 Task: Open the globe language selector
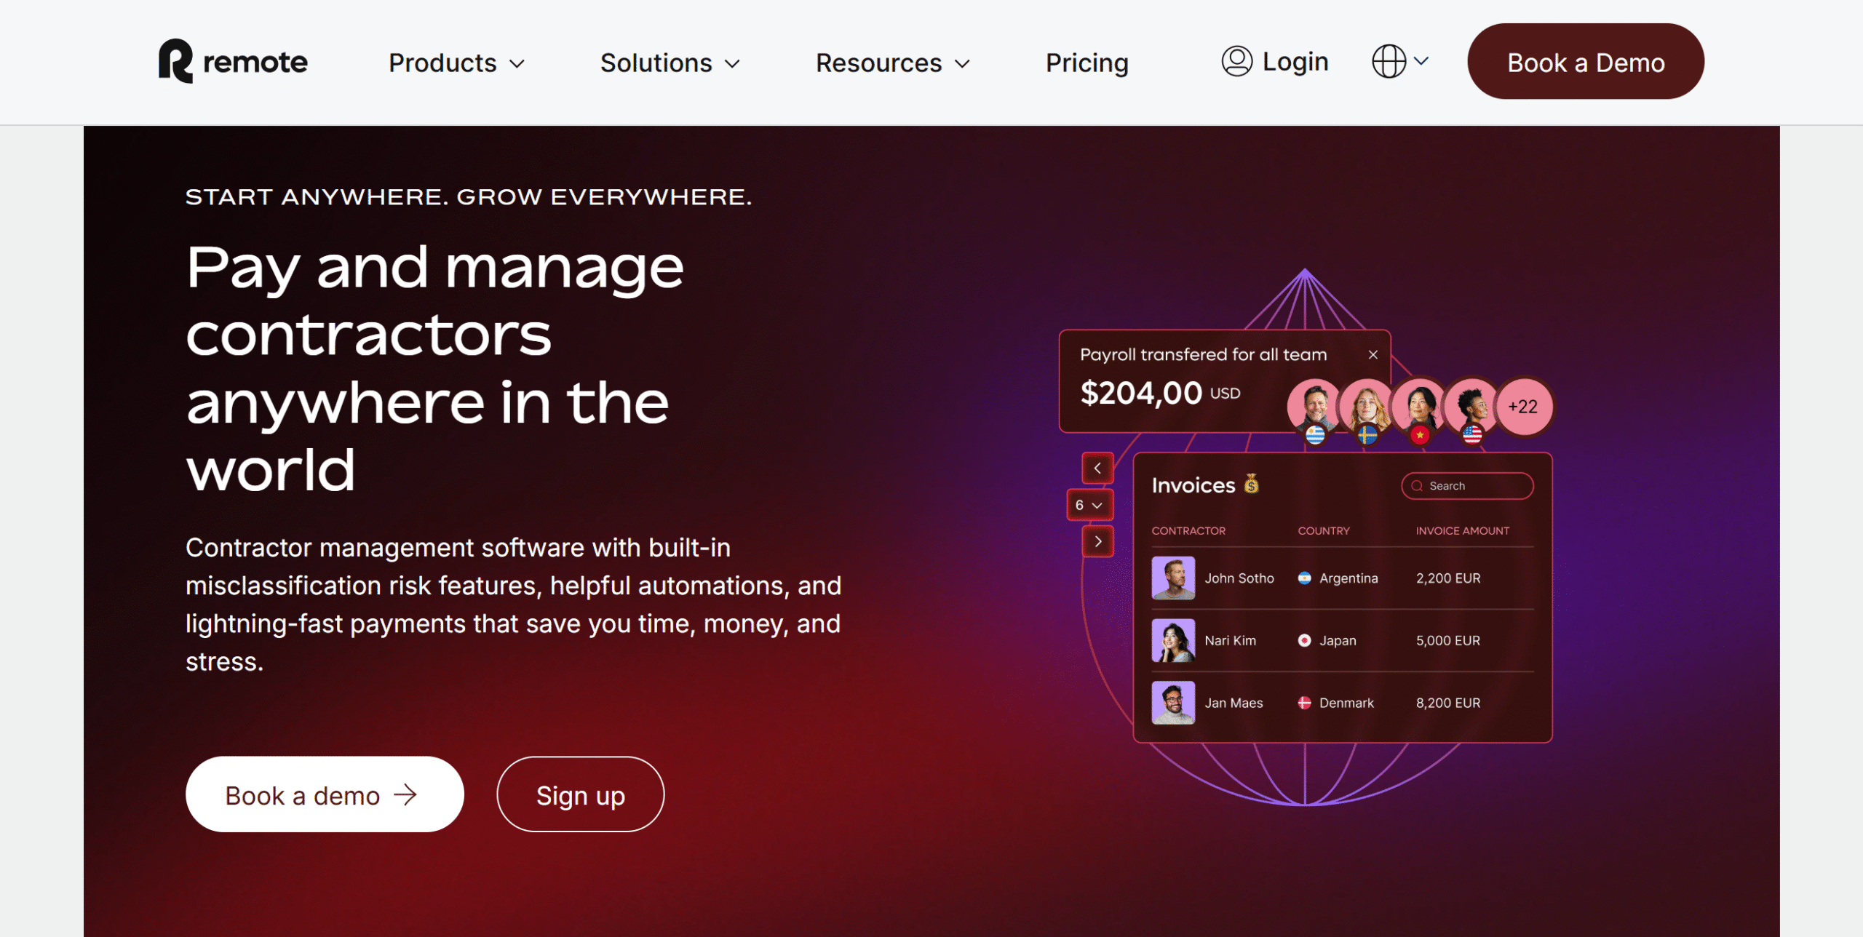pos(1400,61)
